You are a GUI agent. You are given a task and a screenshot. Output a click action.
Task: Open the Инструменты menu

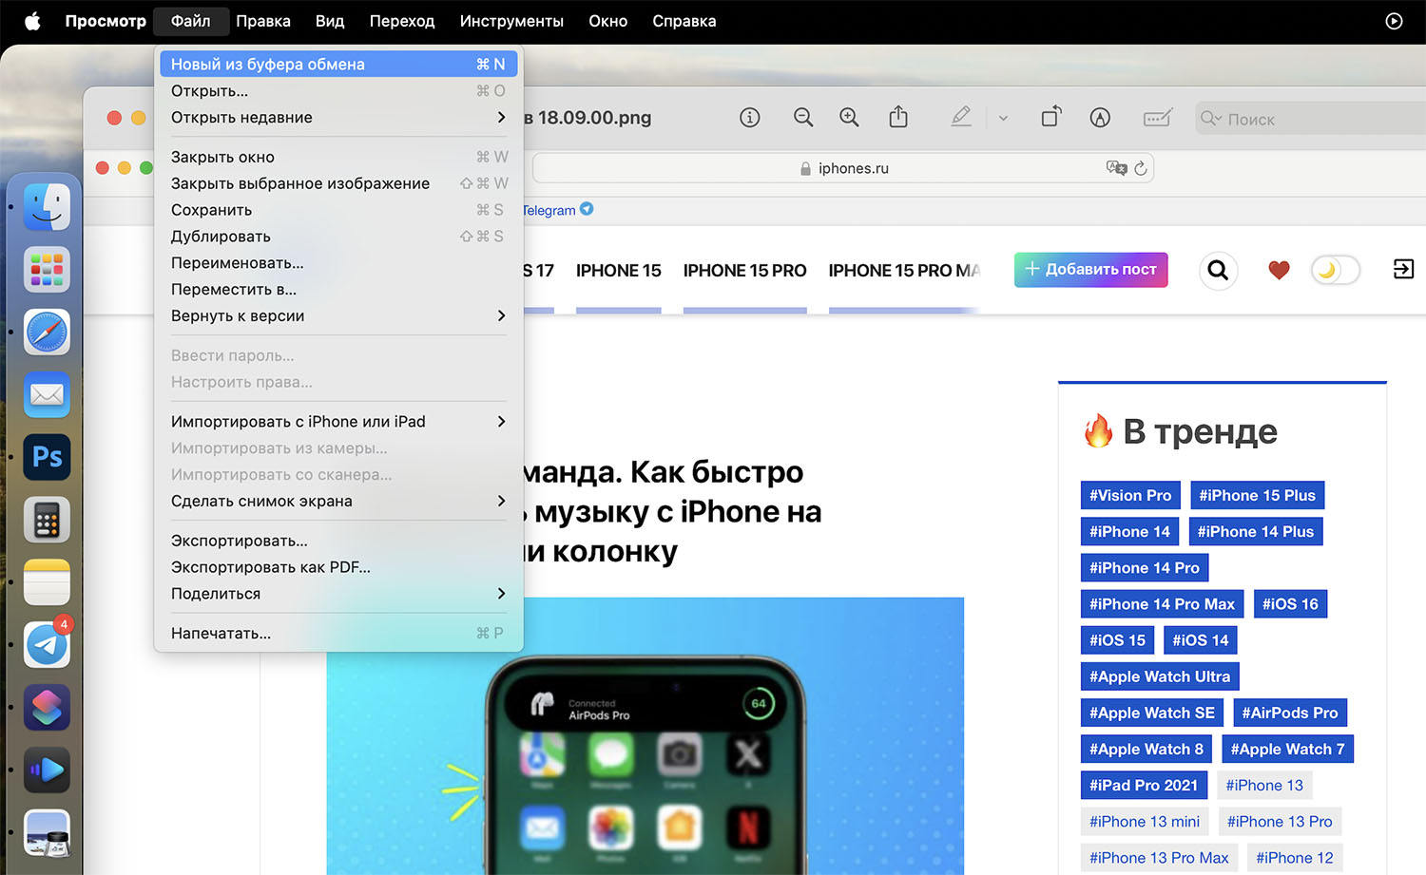pos(511,21)
